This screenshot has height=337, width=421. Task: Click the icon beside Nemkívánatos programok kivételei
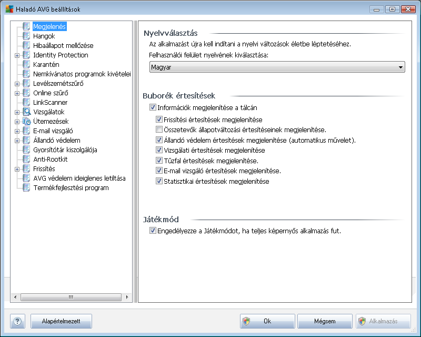(26, 74)
